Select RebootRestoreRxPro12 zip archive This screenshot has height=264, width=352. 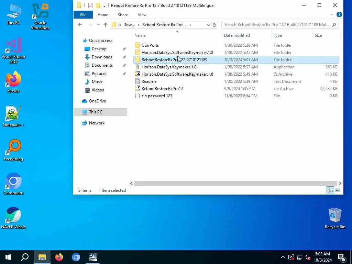tap(162, 89)
